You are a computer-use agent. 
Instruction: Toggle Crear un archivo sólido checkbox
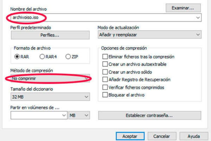click(105, 72)
